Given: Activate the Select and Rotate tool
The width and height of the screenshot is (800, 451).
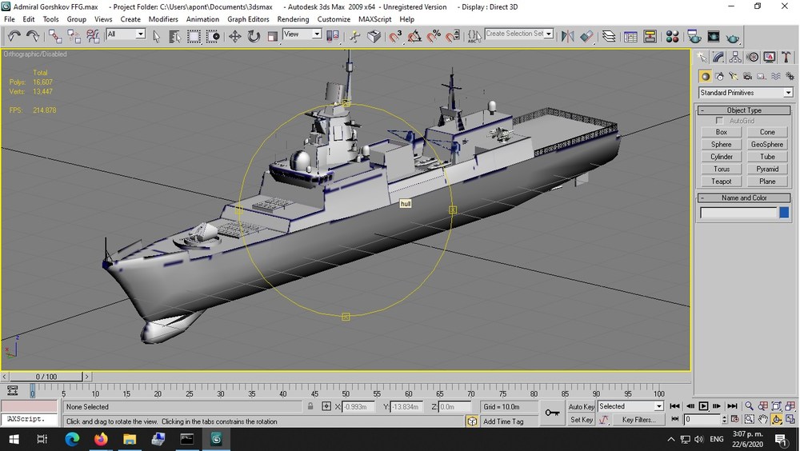Looking at the screenshot, I should click(254, 36).
